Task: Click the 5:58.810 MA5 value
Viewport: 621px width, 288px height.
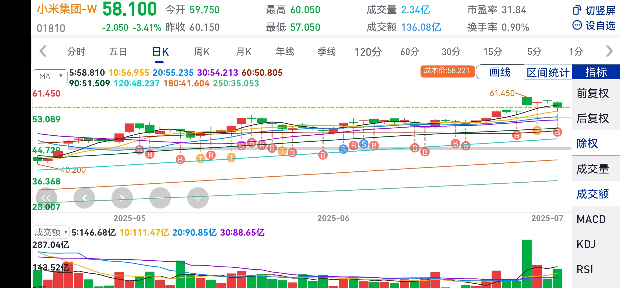Action: click(x=87, y=73)
